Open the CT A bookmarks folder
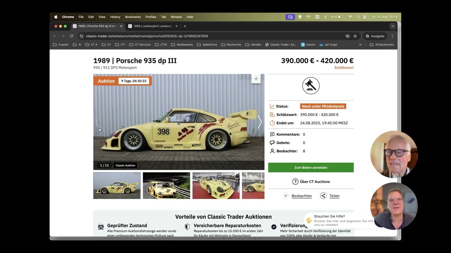 [x=91, y=45]
